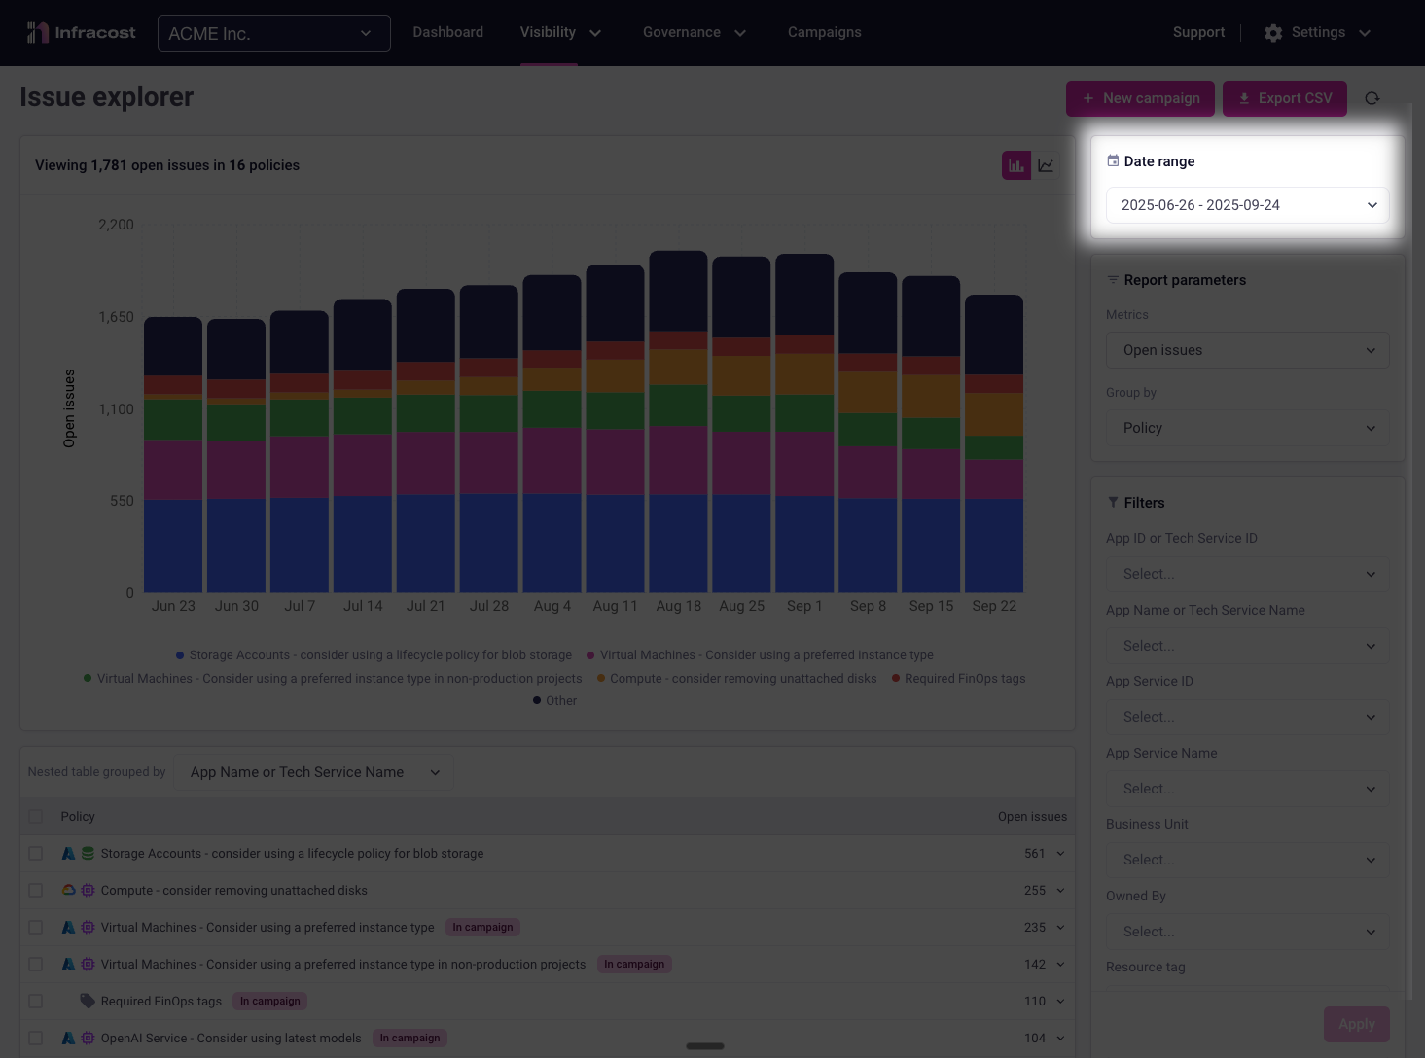Click the Infracost logo icon
Image resolution: width=1425 pixels, height=1058 pixels.
point(37,33)
